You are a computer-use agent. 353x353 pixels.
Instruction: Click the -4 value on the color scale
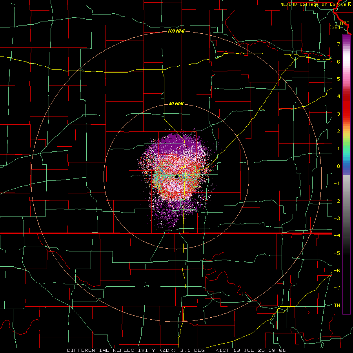tap(337, 235)
